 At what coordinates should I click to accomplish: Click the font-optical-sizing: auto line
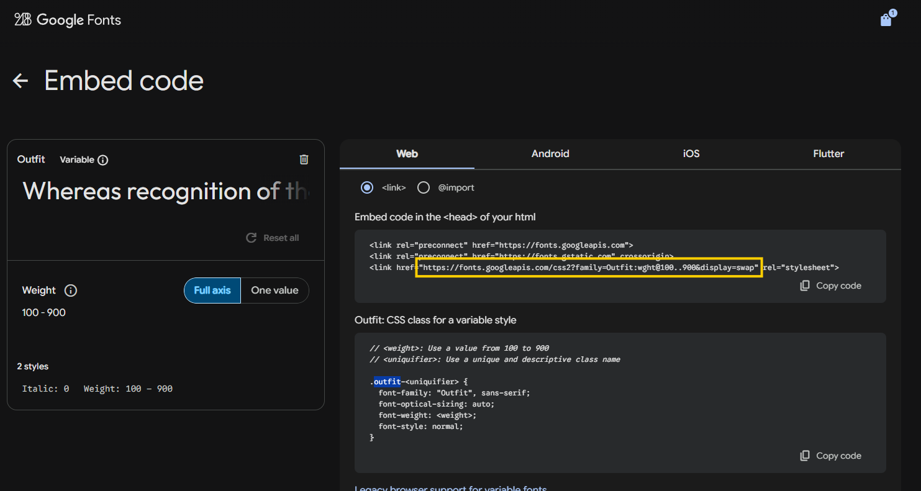tap(437, 404)
